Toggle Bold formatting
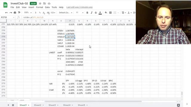 pos(87,12)
